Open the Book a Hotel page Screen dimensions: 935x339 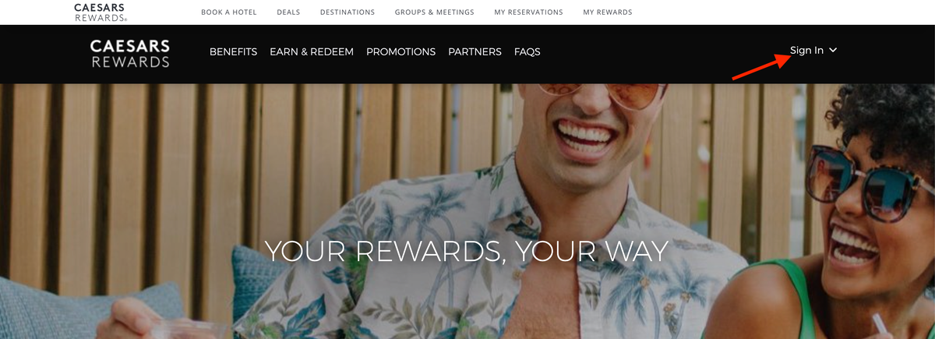coord(229,12)
